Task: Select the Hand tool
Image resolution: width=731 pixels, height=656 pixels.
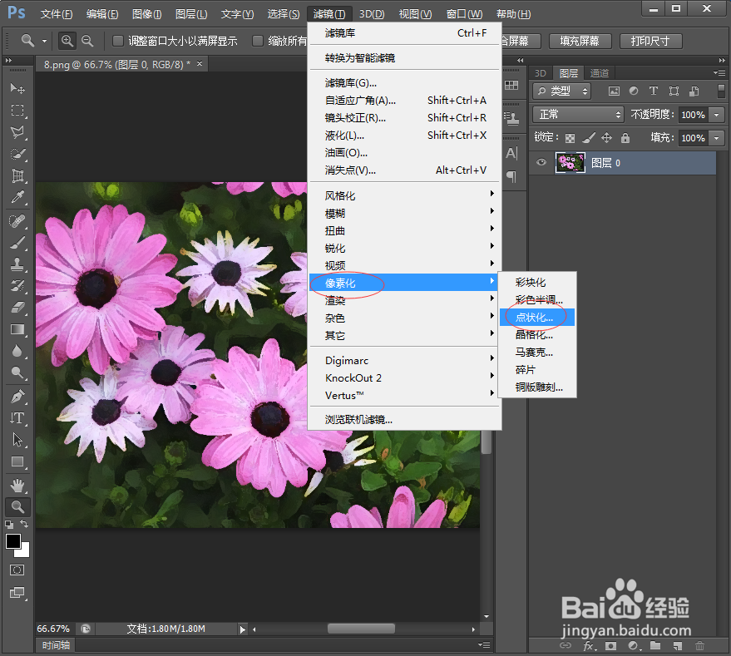Action: pyautogui.click(x=17, y=486)
